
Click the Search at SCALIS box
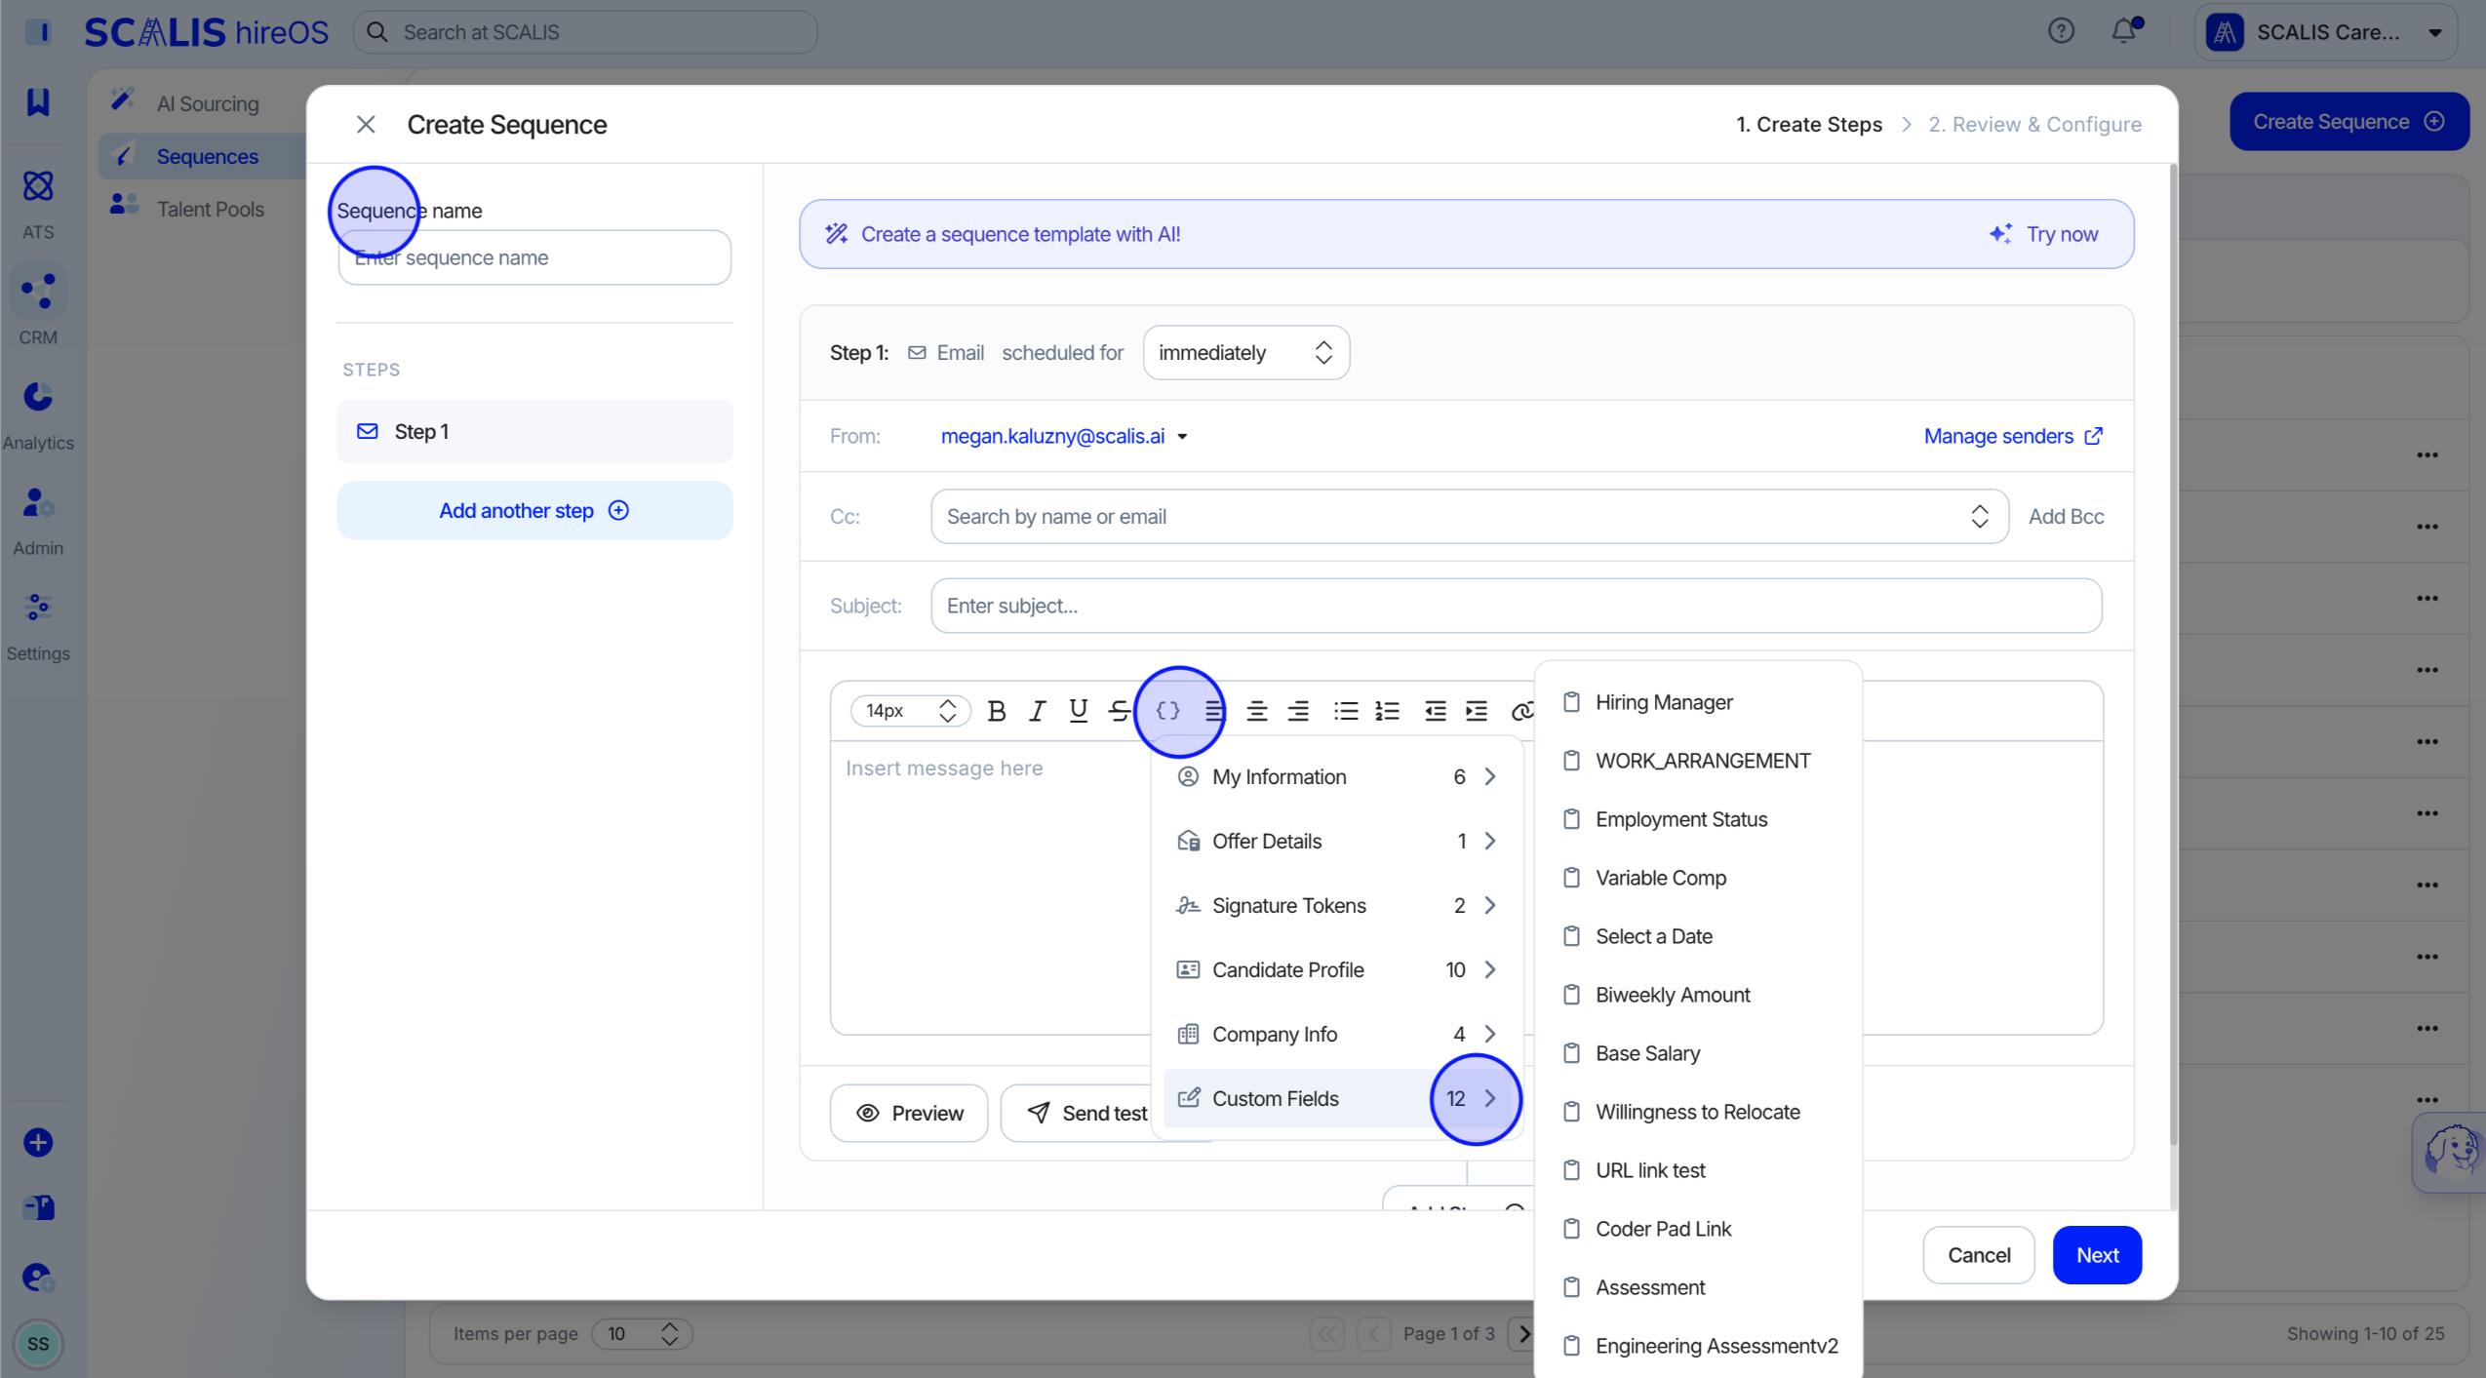coord(585,32)
